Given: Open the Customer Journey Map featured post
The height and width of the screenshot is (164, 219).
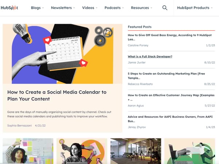Looking at the screenshot, I should click(x=171, y=97).
